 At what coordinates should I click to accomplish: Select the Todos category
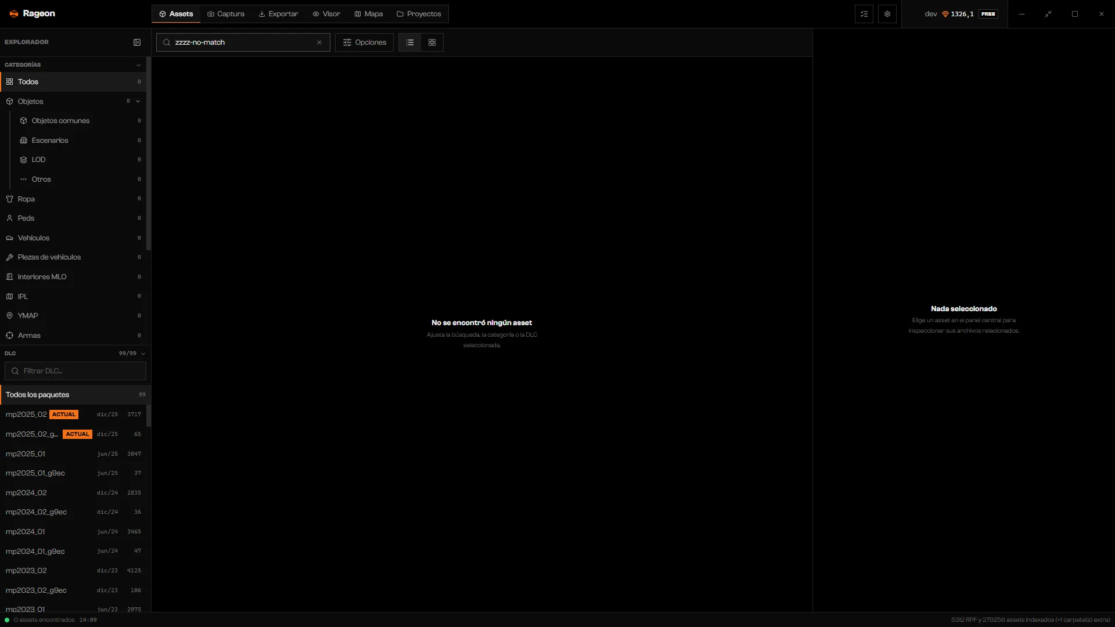coord(73,82)
